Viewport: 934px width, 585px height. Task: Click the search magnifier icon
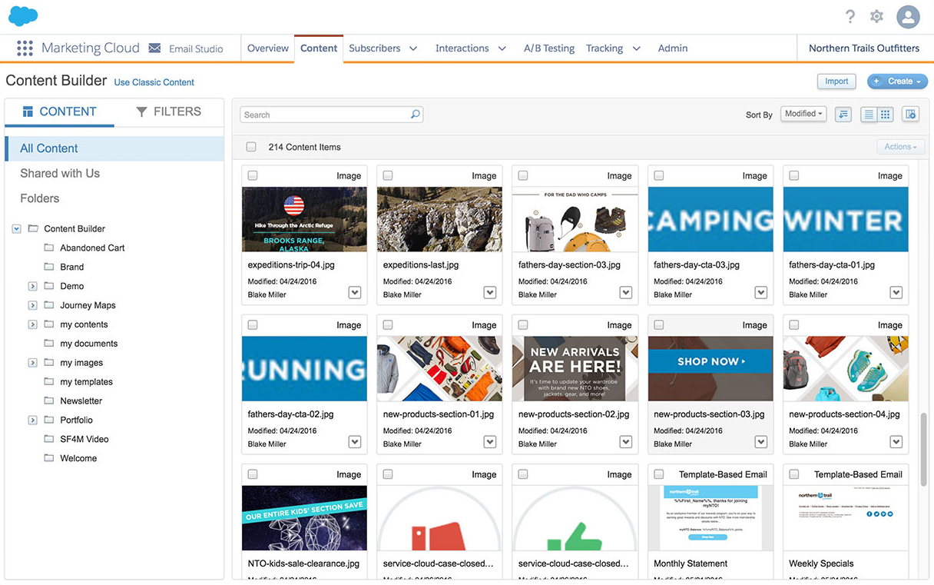pos(416,114)
